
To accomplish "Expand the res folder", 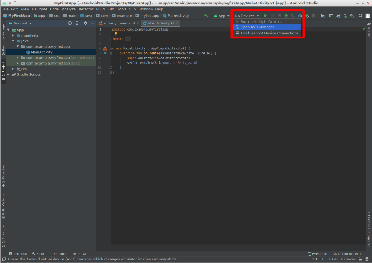I will click(13, 69).
